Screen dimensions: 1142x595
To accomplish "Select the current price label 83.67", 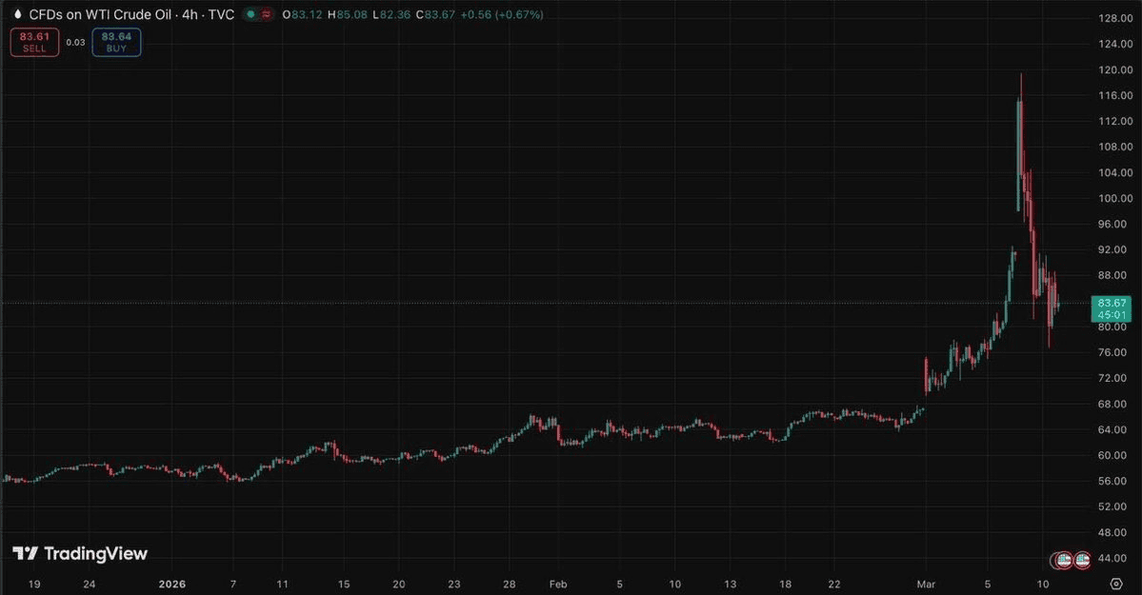I will point(1111,303).
